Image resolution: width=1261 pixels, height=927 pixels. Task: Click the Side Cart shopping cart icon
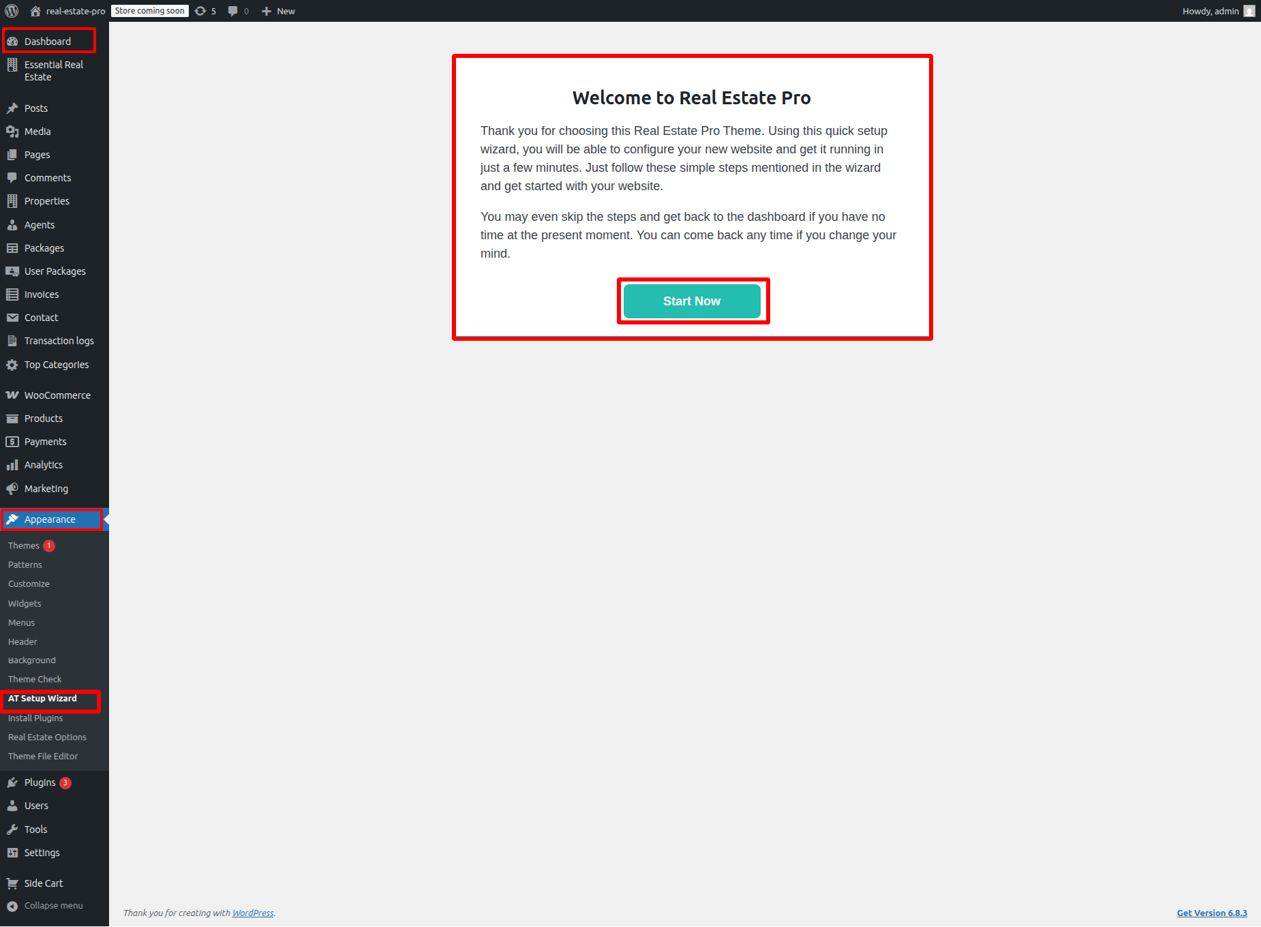click(12, 883)
